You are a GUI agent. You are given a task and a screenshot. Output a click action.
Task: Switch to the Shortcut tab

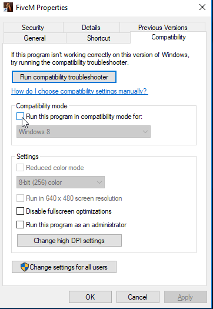tap(98, 38)
